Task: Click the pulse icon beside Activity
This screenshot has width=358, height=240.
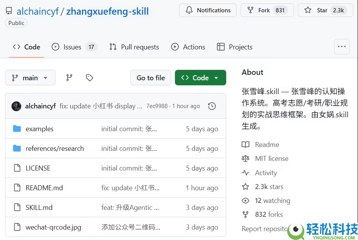Action: point(245,173)
